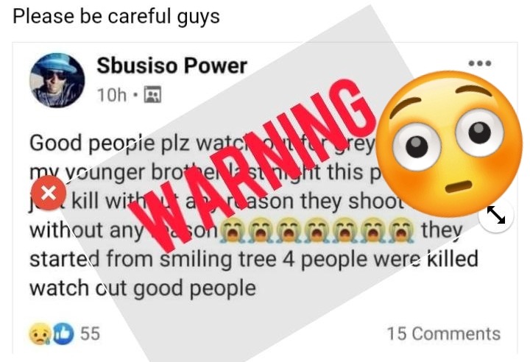Open Sbusiso Power's profile picture

57,80
